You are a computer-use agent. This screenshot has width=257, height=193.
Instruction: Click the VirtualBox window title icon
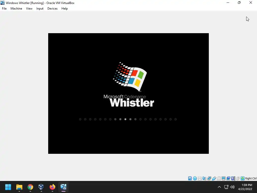[3, 3]
